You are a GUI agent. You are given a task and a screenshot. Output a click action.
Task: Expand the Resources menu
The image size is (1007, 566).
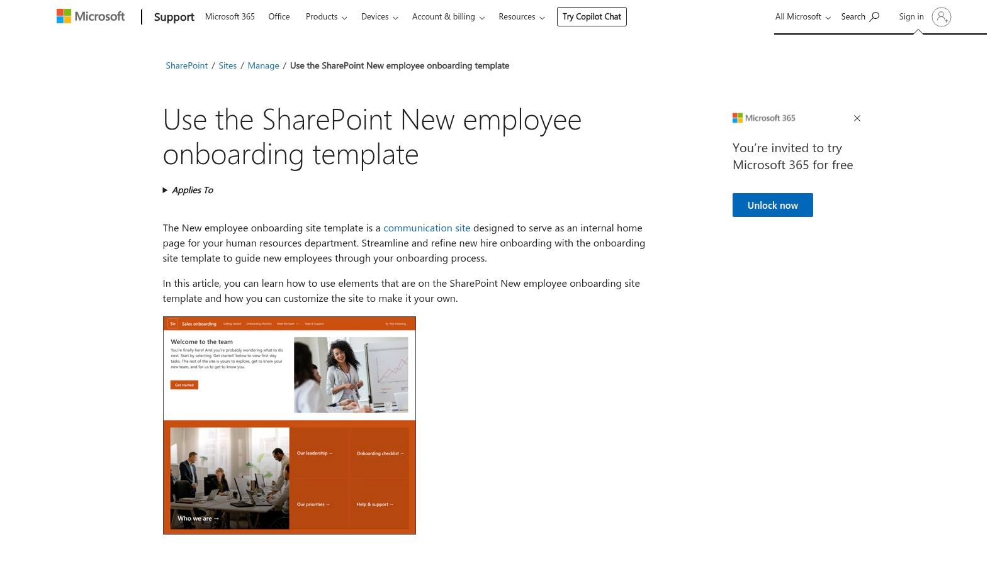tap(522, 17)
